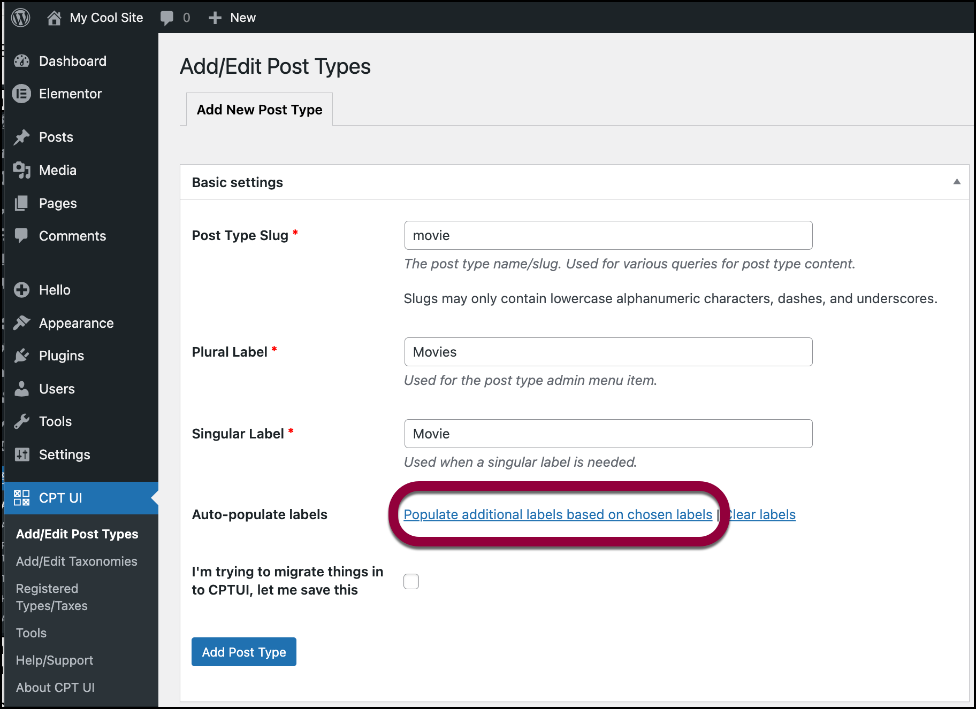Click the WordPress logo icon
The height and width of the screenshot is (709, 976).
pos(21,18)
